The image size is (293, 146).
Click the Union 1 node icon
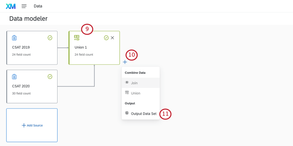[x=77, y=38]
